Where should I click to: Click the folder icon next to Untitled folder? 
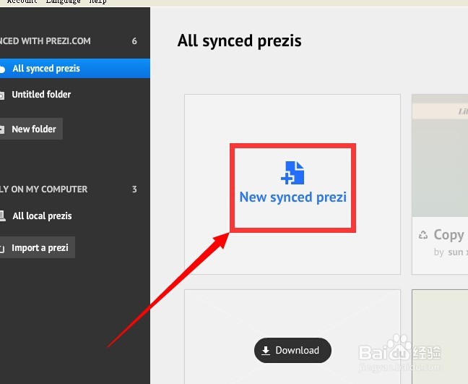click(1, 95)
